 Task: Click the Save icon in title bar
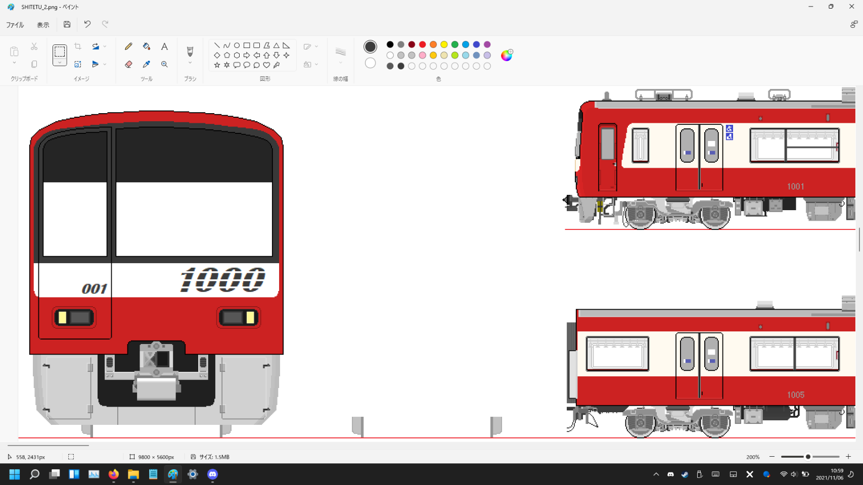coord(67,24)
